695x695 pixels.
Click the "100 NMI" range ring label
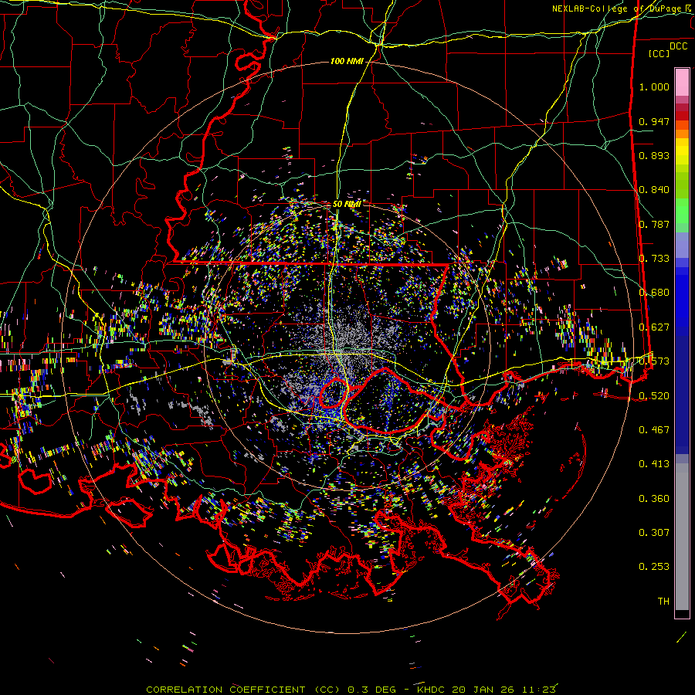(347, 61)
